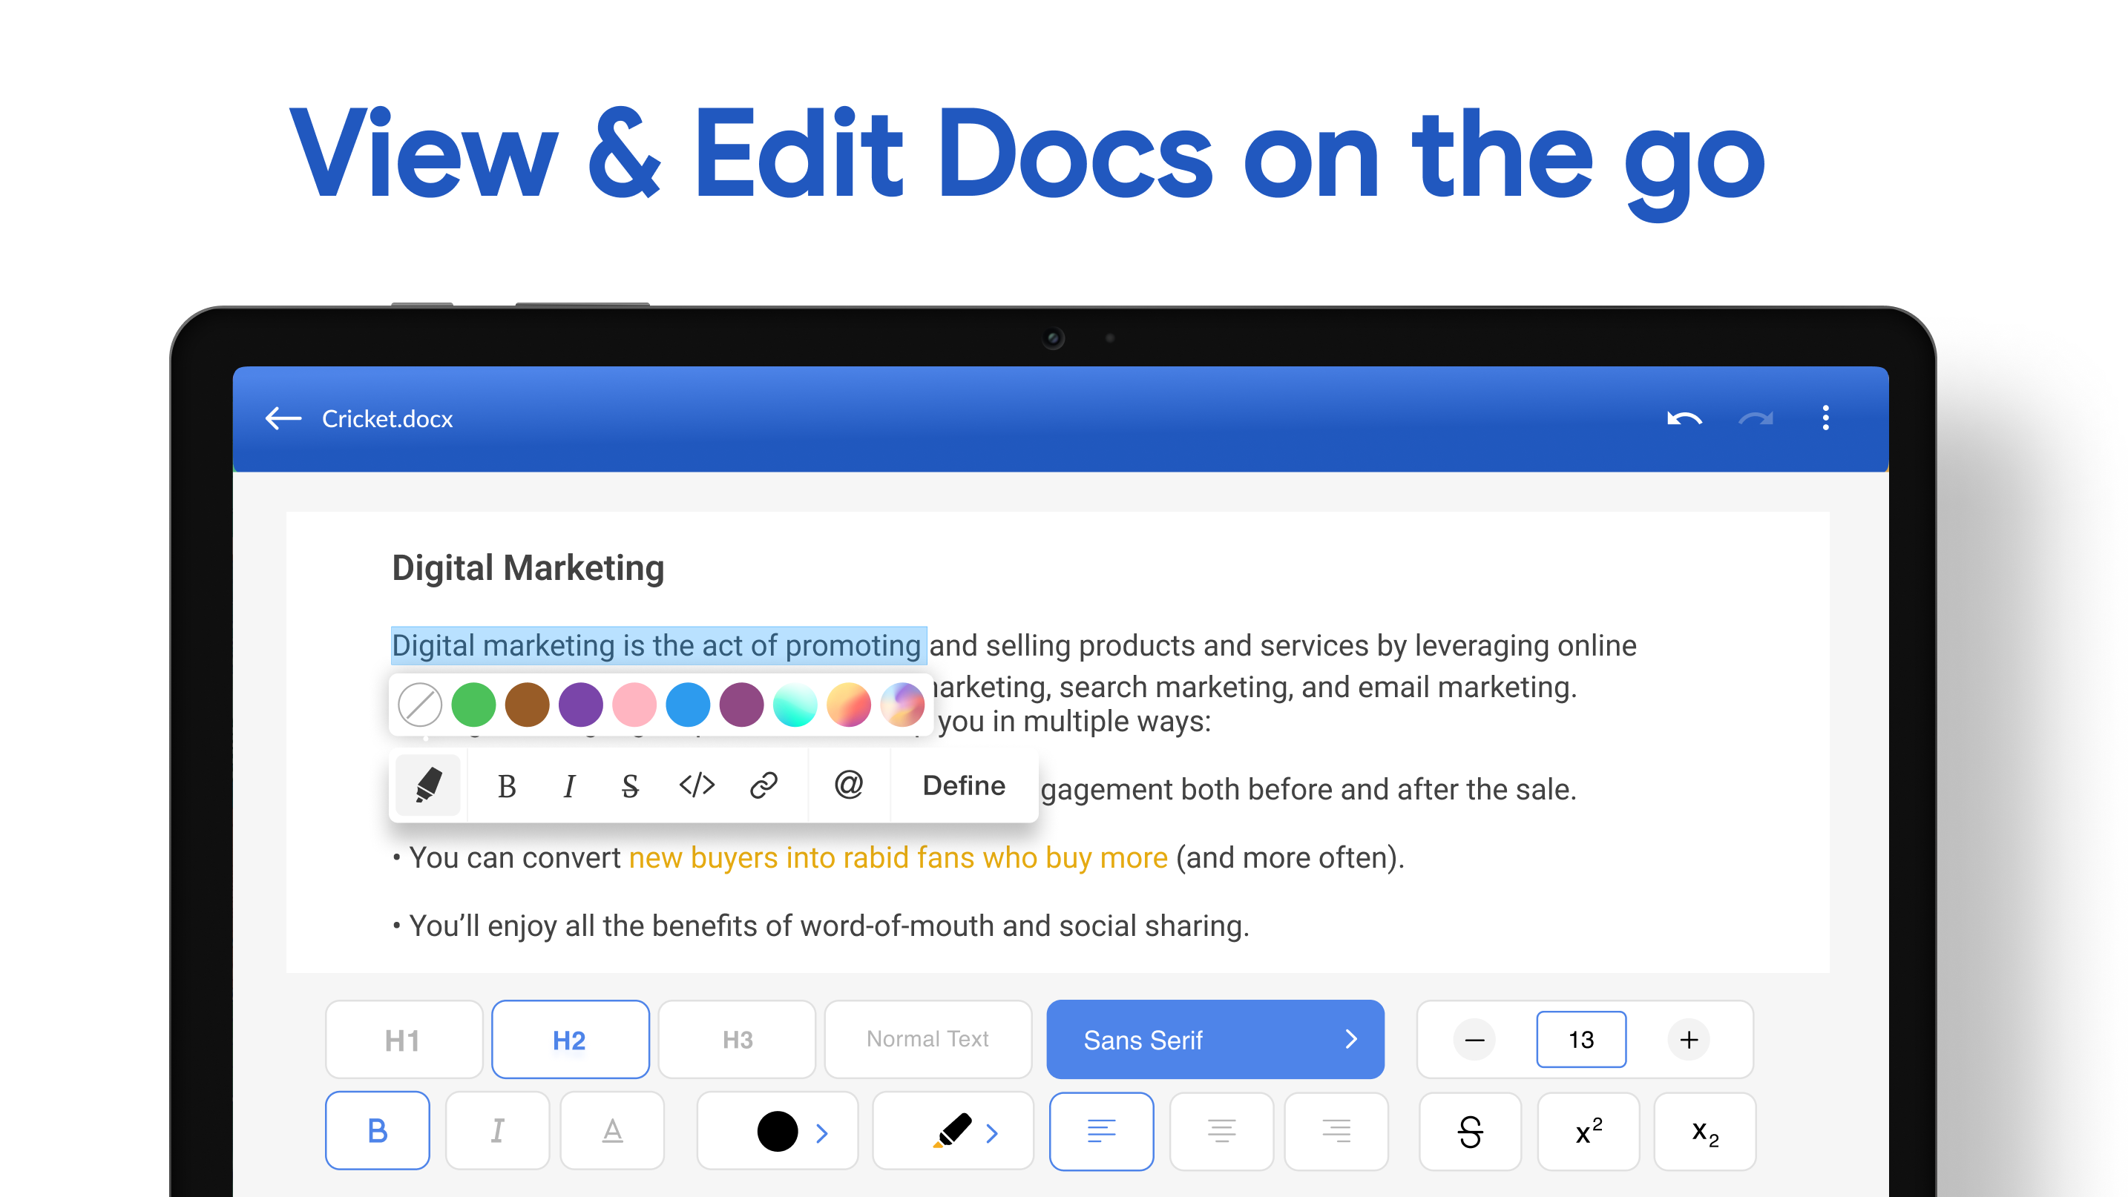Expand the highlighter color options in bottom panel

click(953, 1131)
